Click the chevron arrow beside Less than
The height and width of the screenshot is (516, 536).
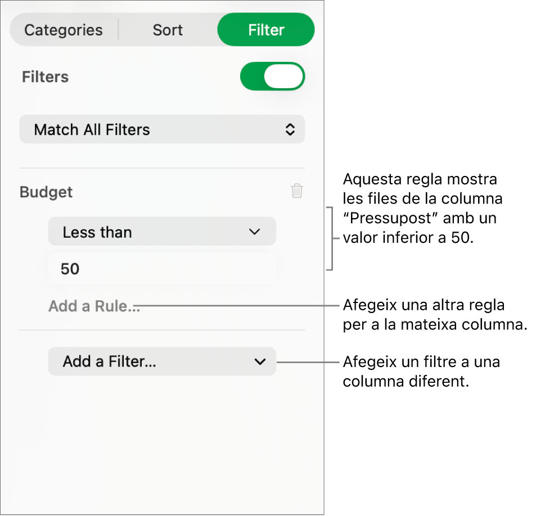[255, 232]
